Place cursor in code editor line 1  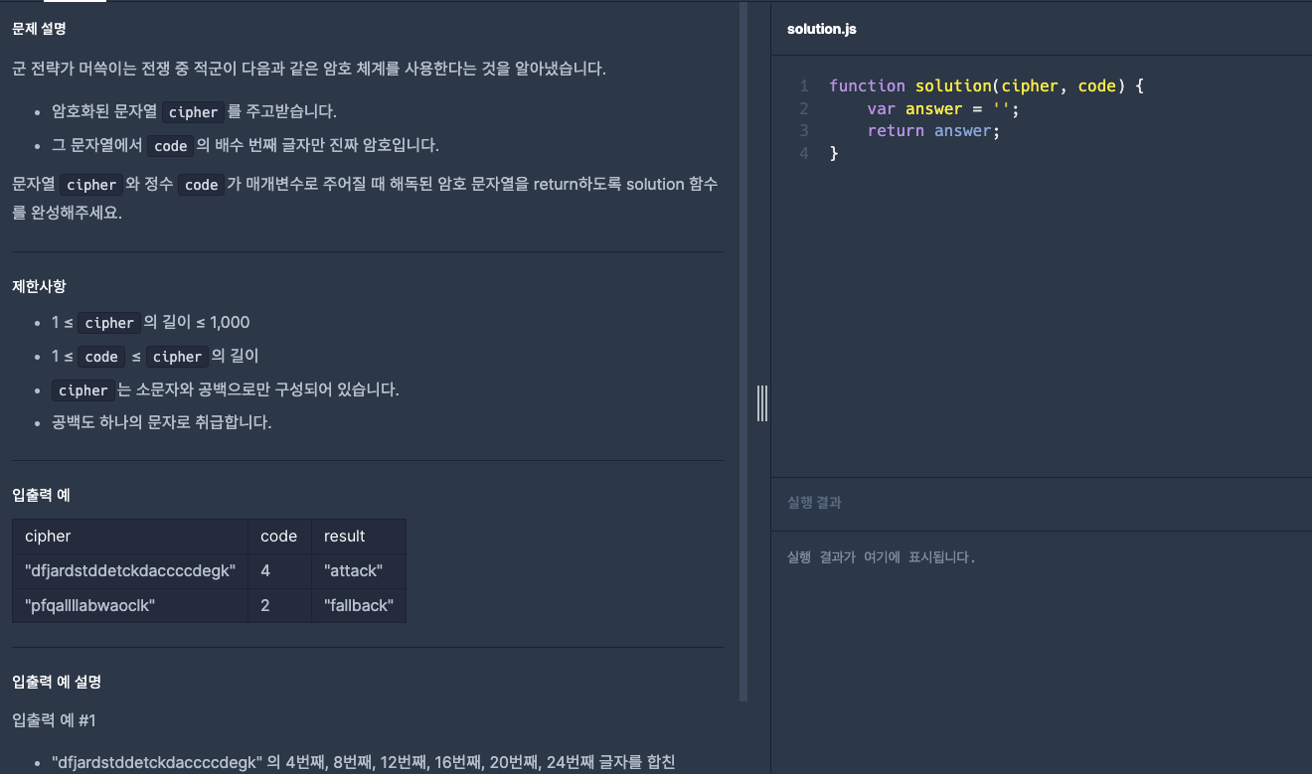(986, 86)
